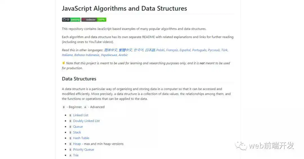
Task: Click the codecov 100% badge
Action: pos(94,20)
